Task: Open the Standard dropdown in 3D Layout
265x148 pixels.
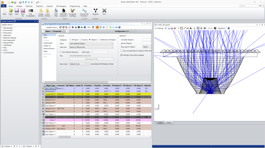Action: 222,28
